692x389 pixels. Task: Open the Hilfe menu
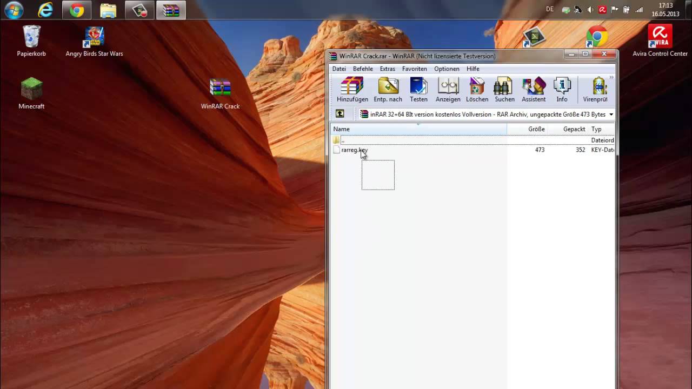pyautogui.click(x=473, y=69)
